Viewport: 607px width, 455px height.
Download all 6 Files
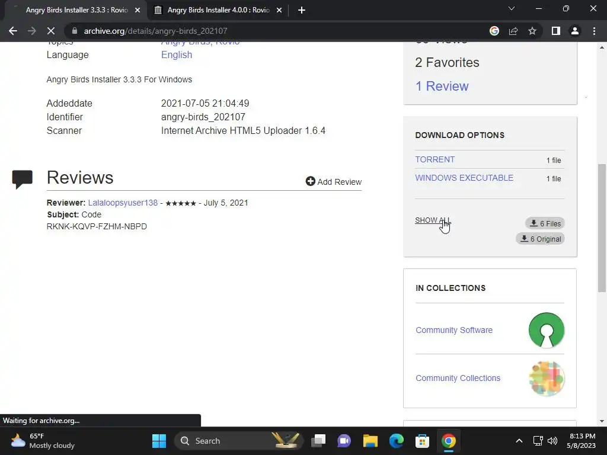[545, 223]
